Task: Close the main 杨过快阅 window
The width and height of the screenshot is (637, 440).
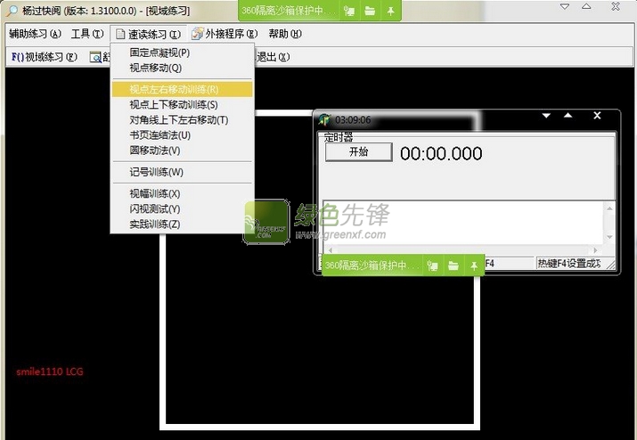Action: tap(616, 6)
